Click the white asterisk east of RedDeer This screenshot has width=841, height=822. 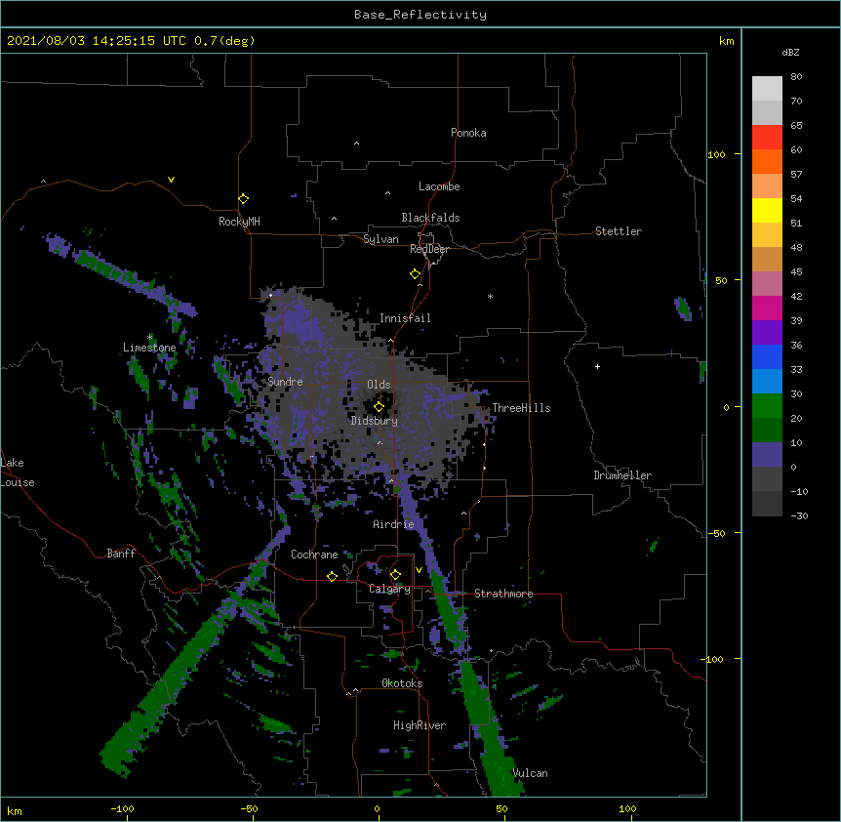coord(490,296)
